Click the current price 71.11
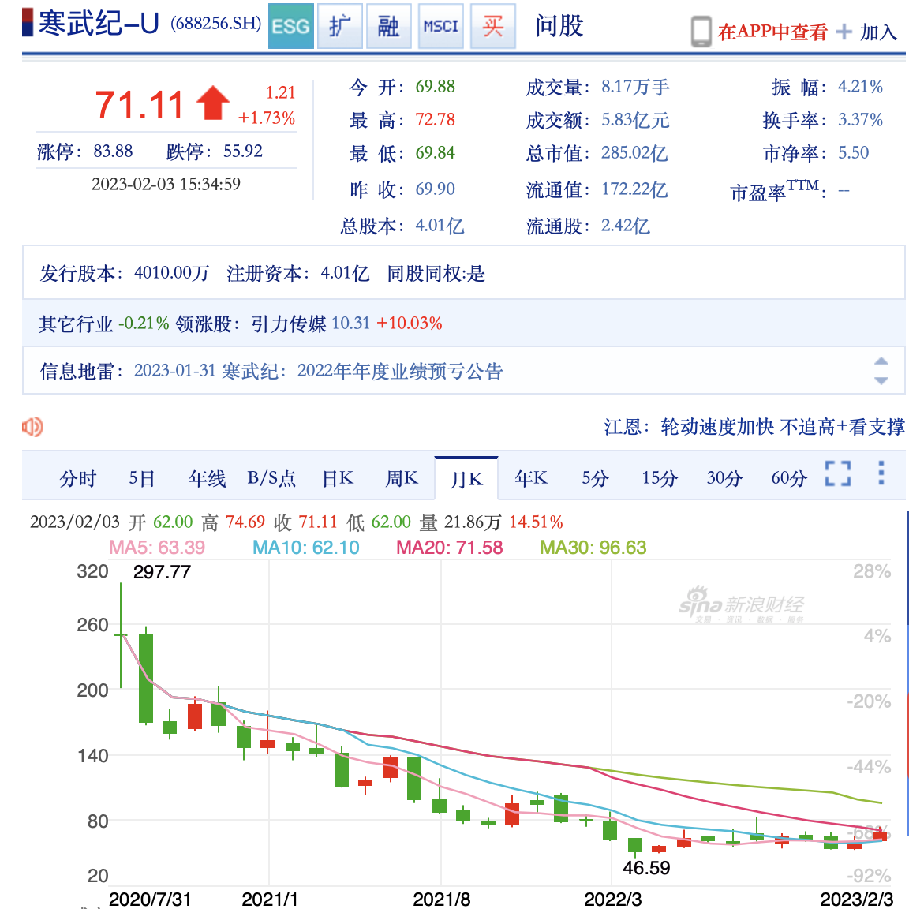This screenshot has width=909, height=909. 139,105
